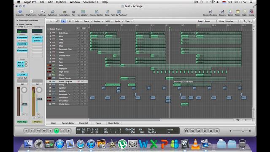The height and width of the screenshot is (152, 270).
Task: Solo the Kick track
Action: [x=85, y=36]
